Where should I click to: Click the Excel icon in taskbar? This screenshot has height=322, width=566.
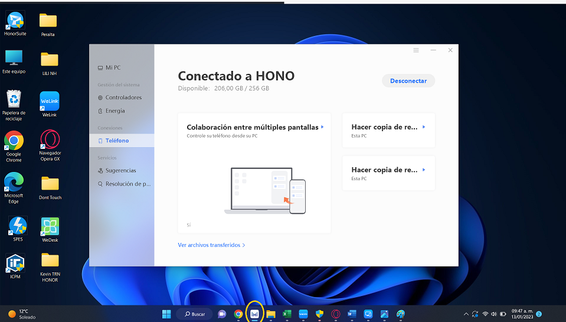coord(287,314)
